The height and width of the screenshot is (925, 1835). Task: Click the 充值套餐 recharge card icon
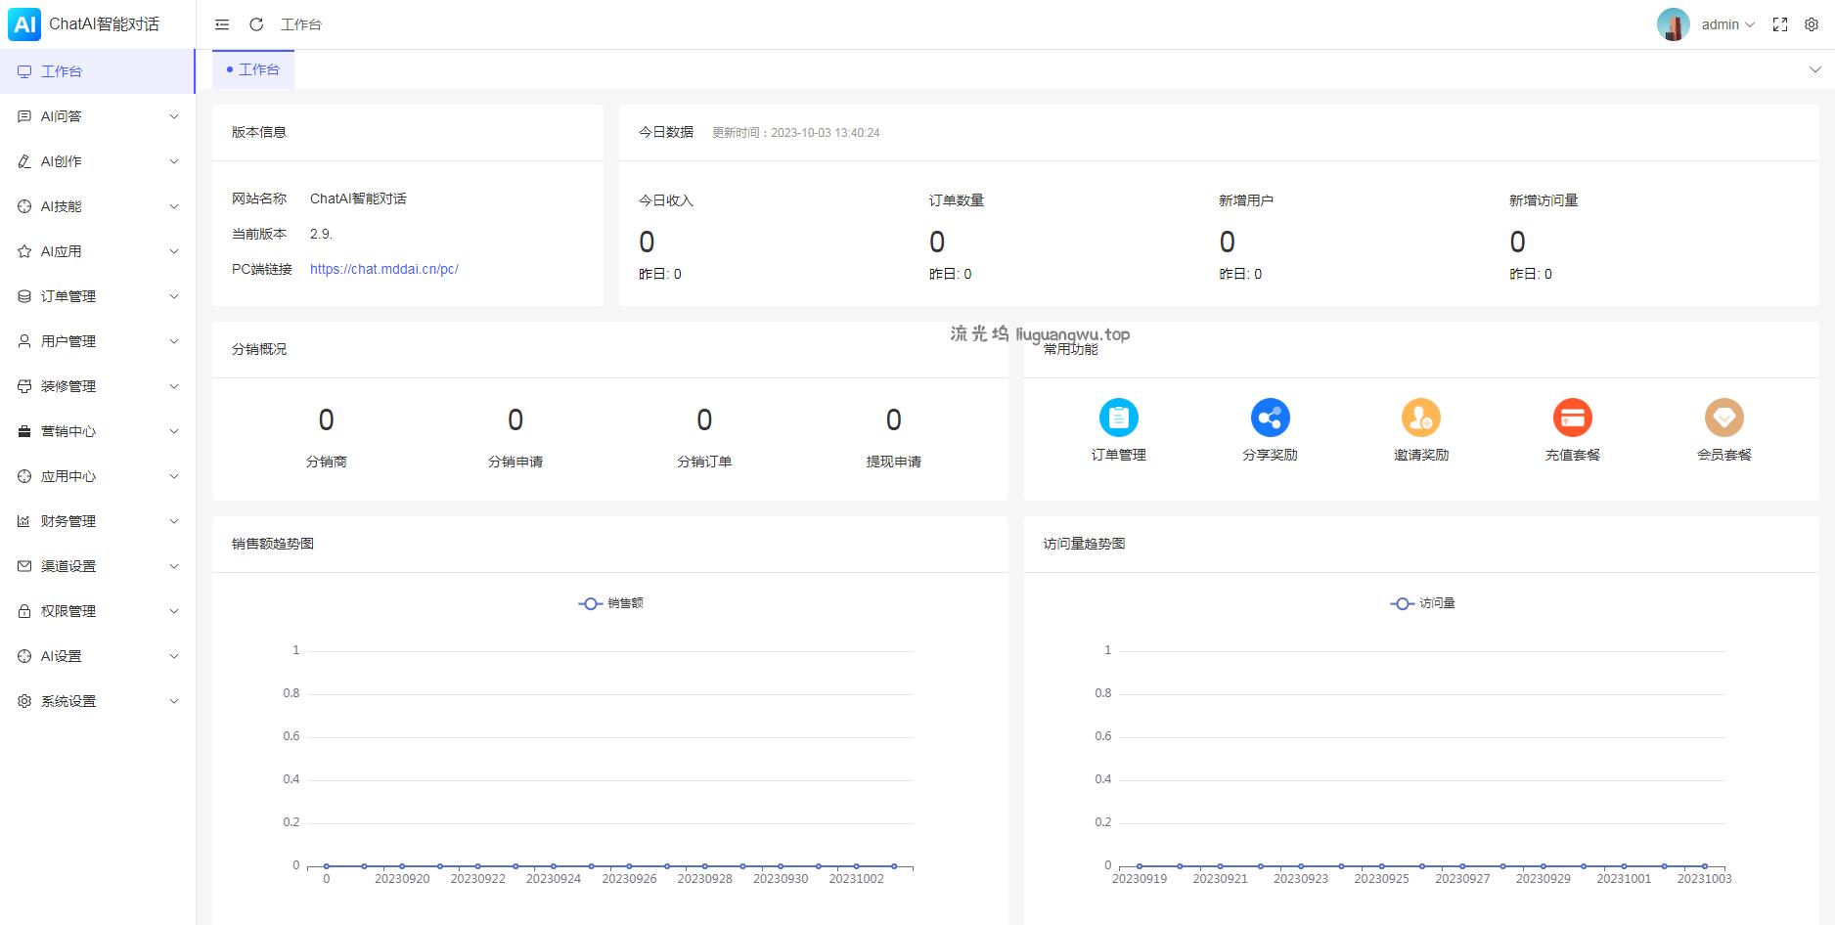click(1572, 418)
